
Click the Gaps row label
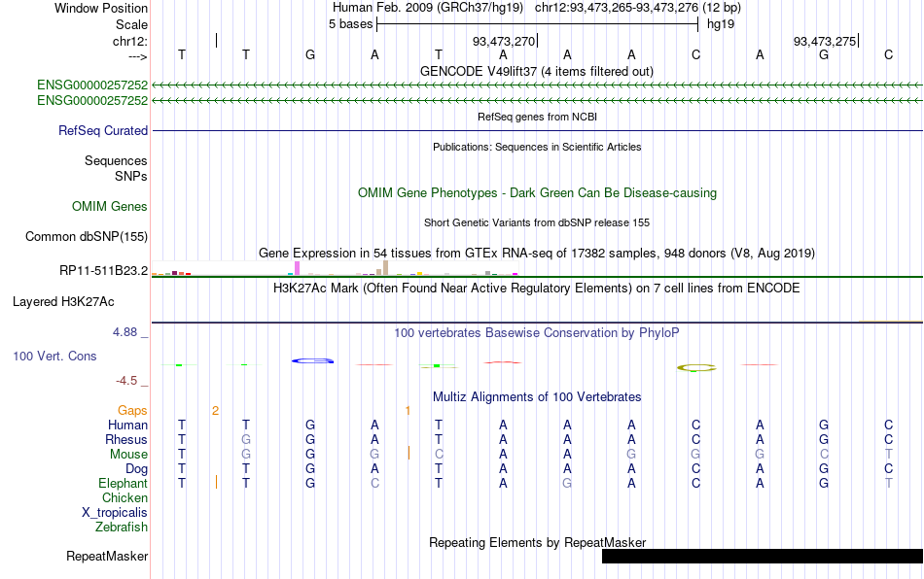[x=132, y=410]
